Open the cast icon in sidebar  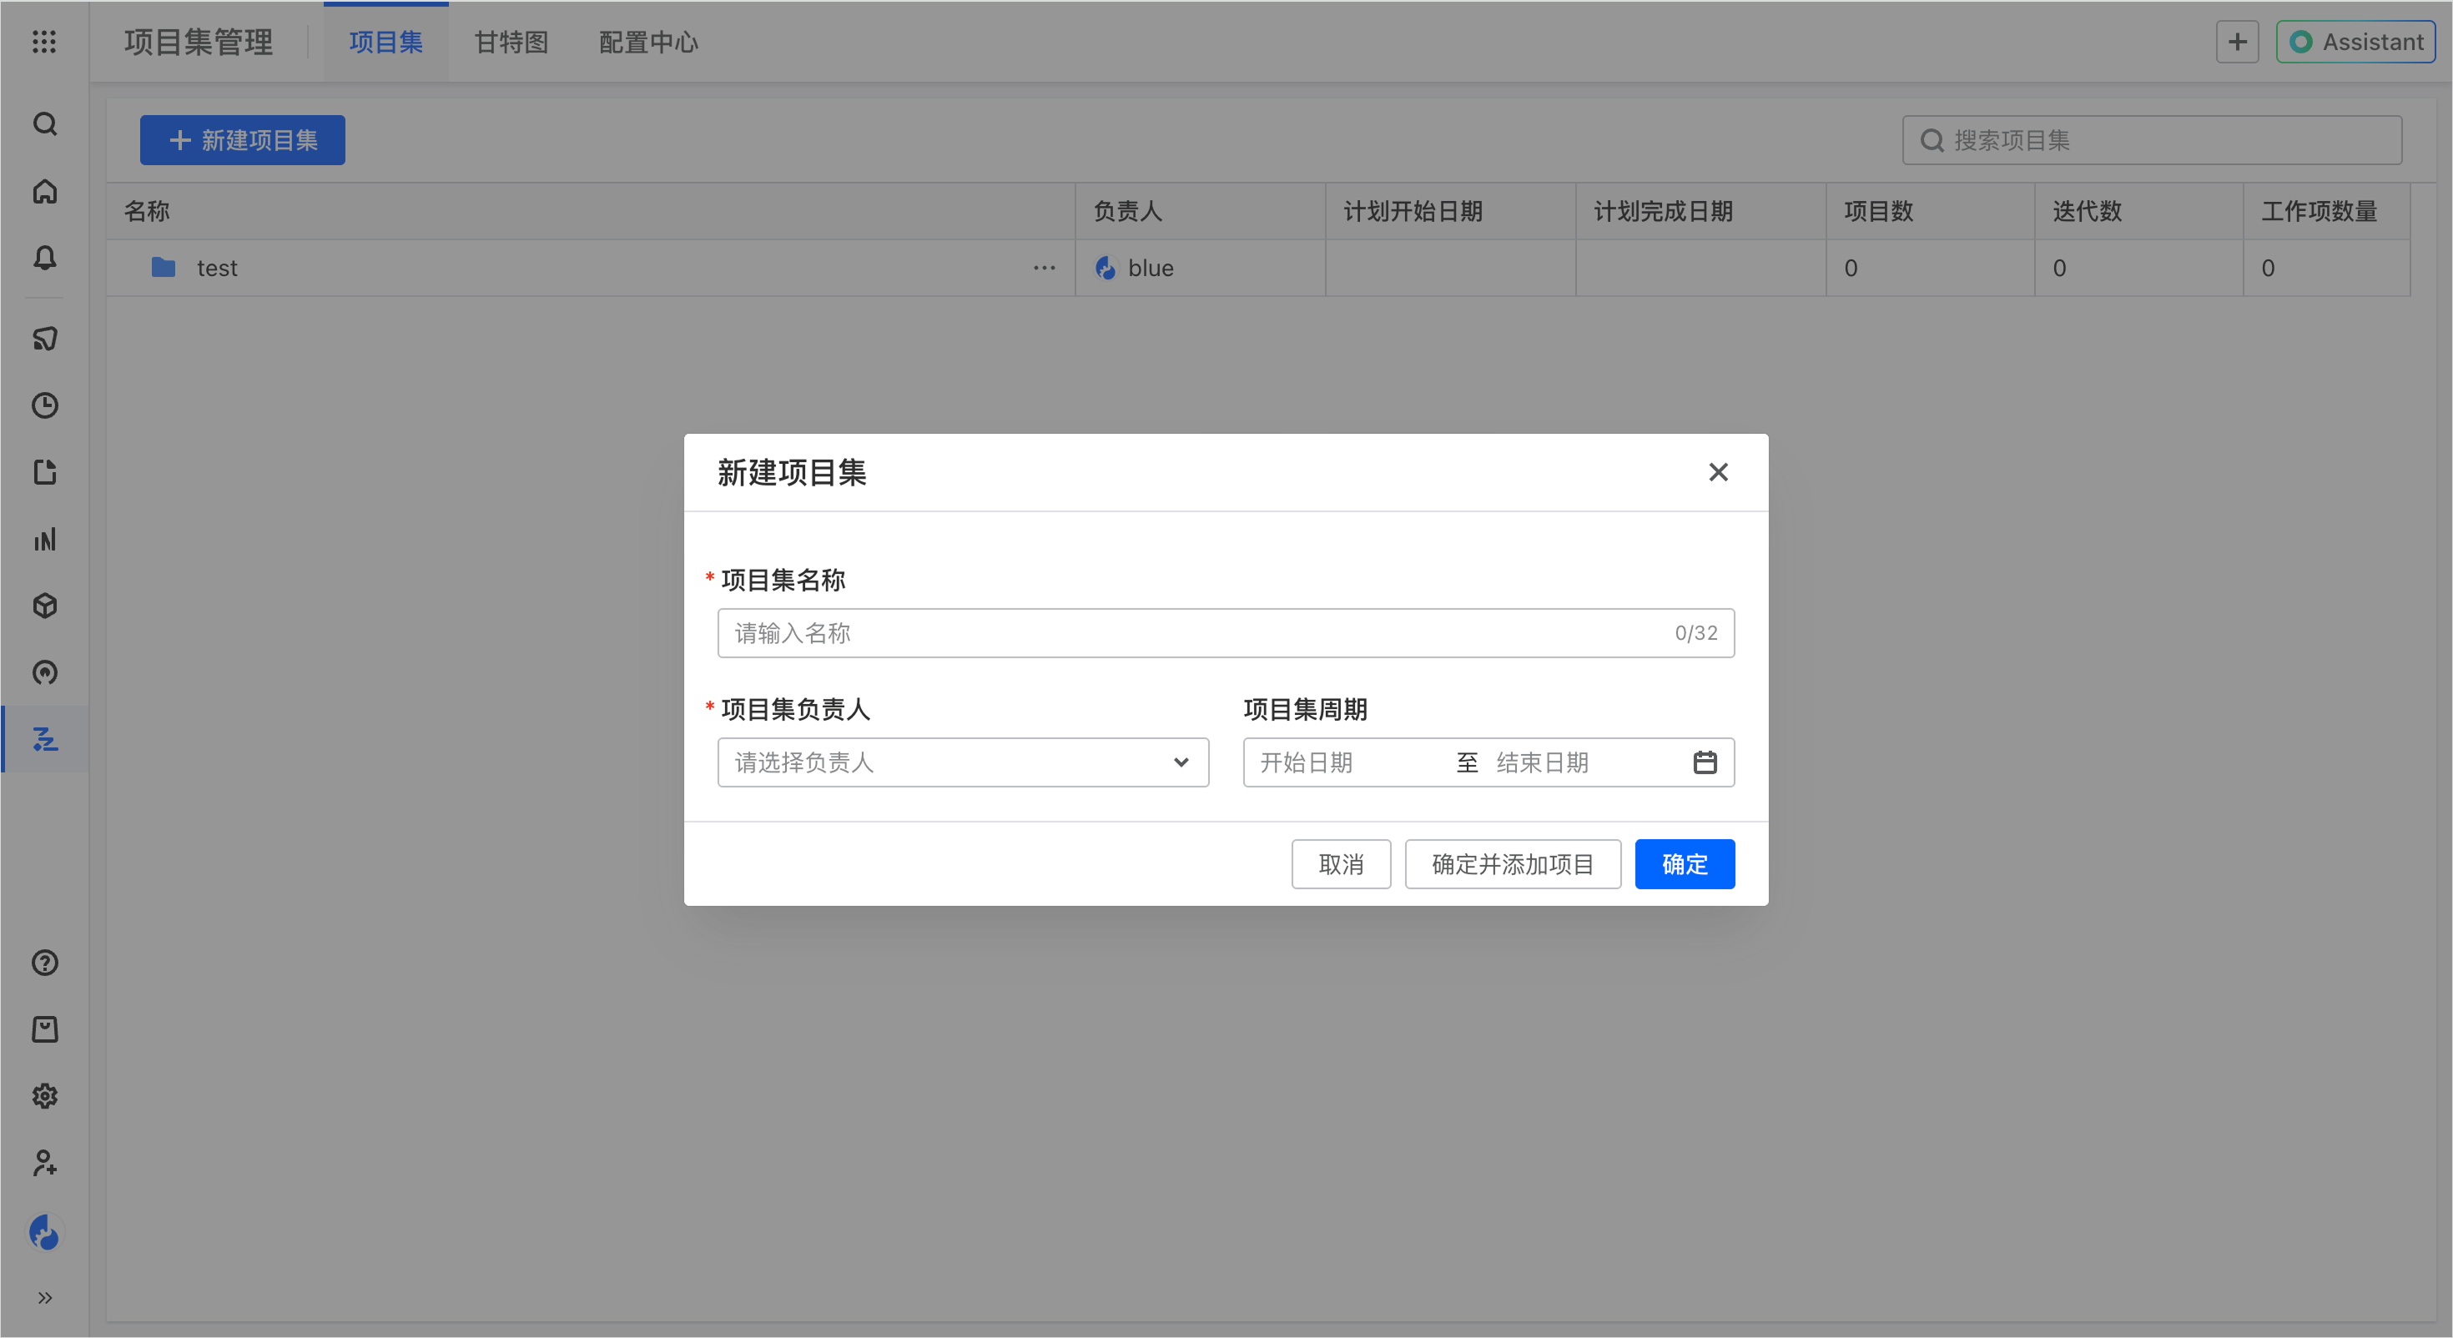45,339
